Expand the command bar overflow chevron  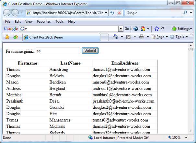(x=191, y=34)
